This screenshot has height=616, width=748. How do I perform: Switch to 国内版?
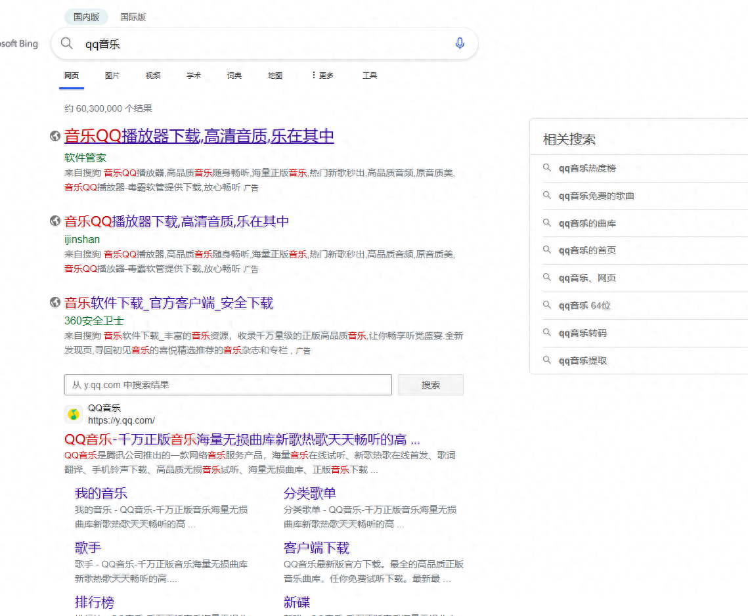[x=86, y=16]
